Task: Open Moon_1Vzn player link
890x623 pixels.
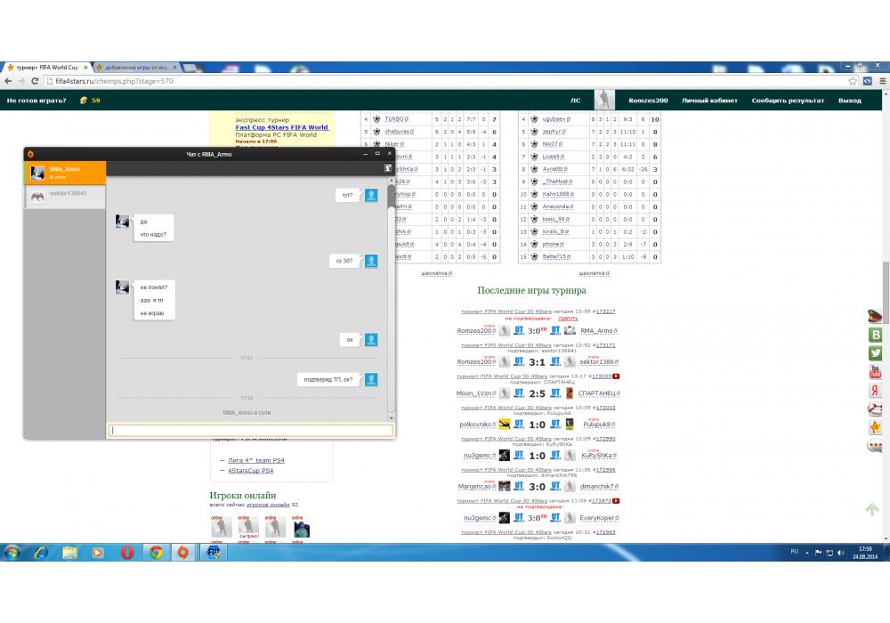Action: [x=475, y=393]
